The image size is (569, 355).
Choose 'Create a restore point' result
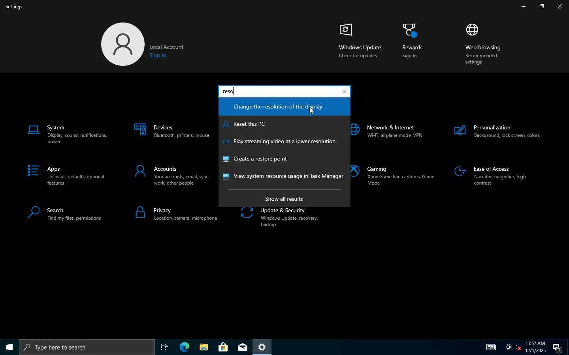click(x=260, y=159)
